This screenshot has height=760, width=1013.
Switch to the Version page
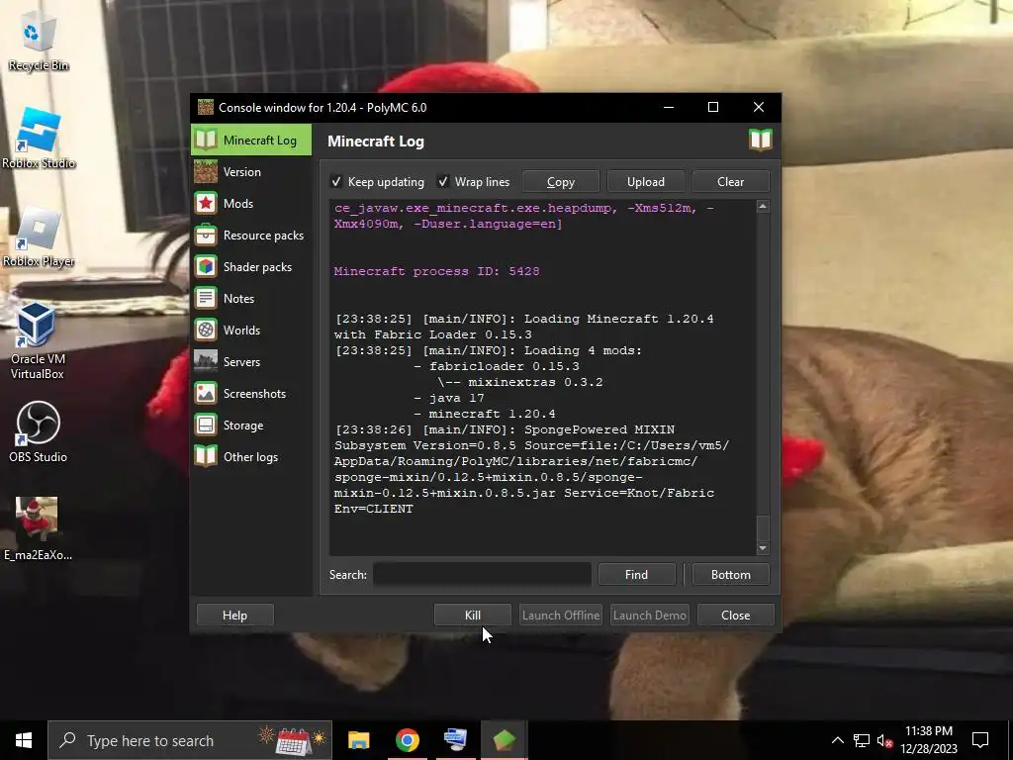point(250,171)
